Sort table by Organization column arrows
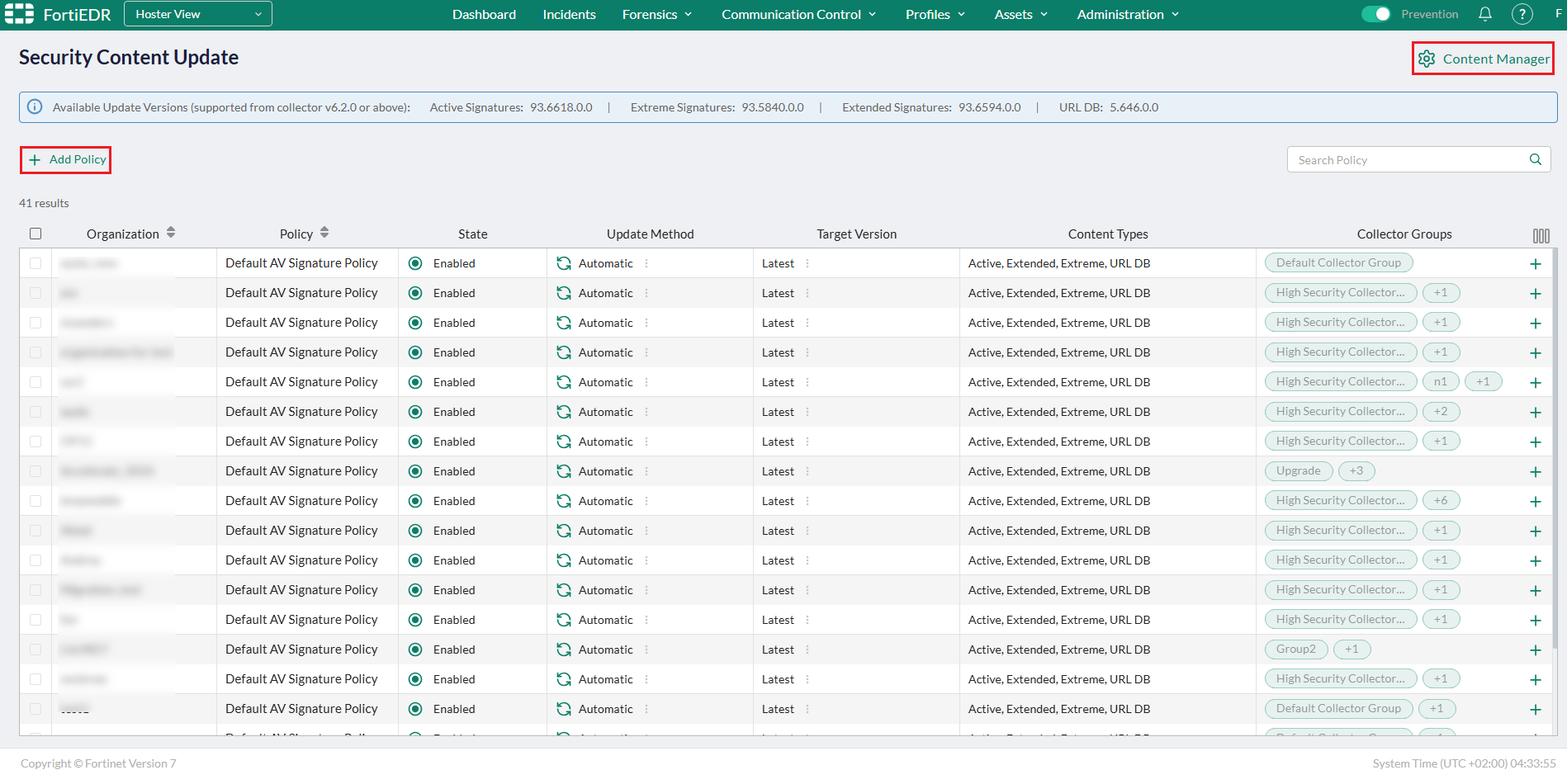This screenshot has height=770, width=1567. pyautogui.click(x=171, y=233)
